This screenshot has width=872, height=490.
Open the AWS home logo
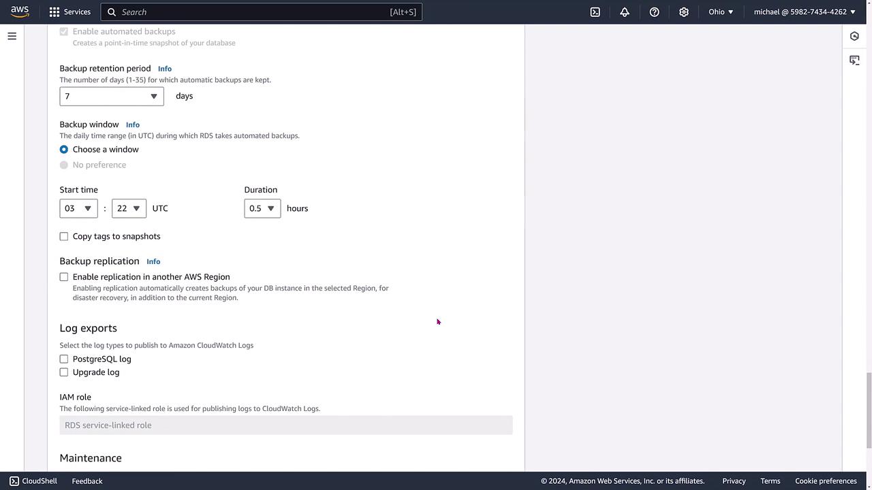click(20, 12)
